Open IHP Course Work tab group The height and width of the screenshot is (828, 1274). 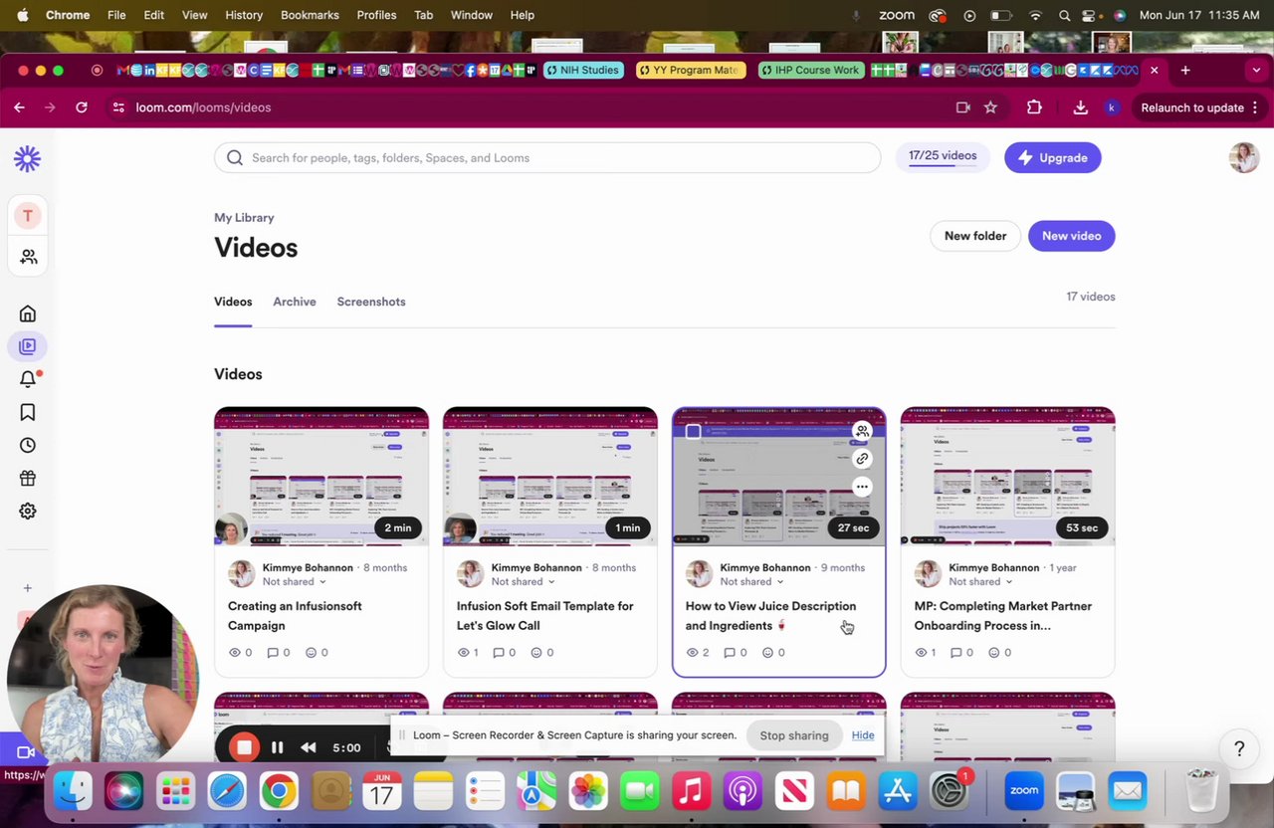[810, 71]
